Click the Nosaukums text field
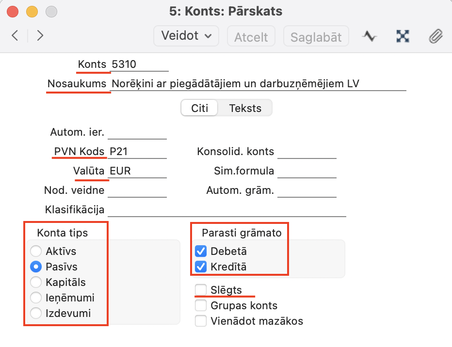 (x=257, y=84)
